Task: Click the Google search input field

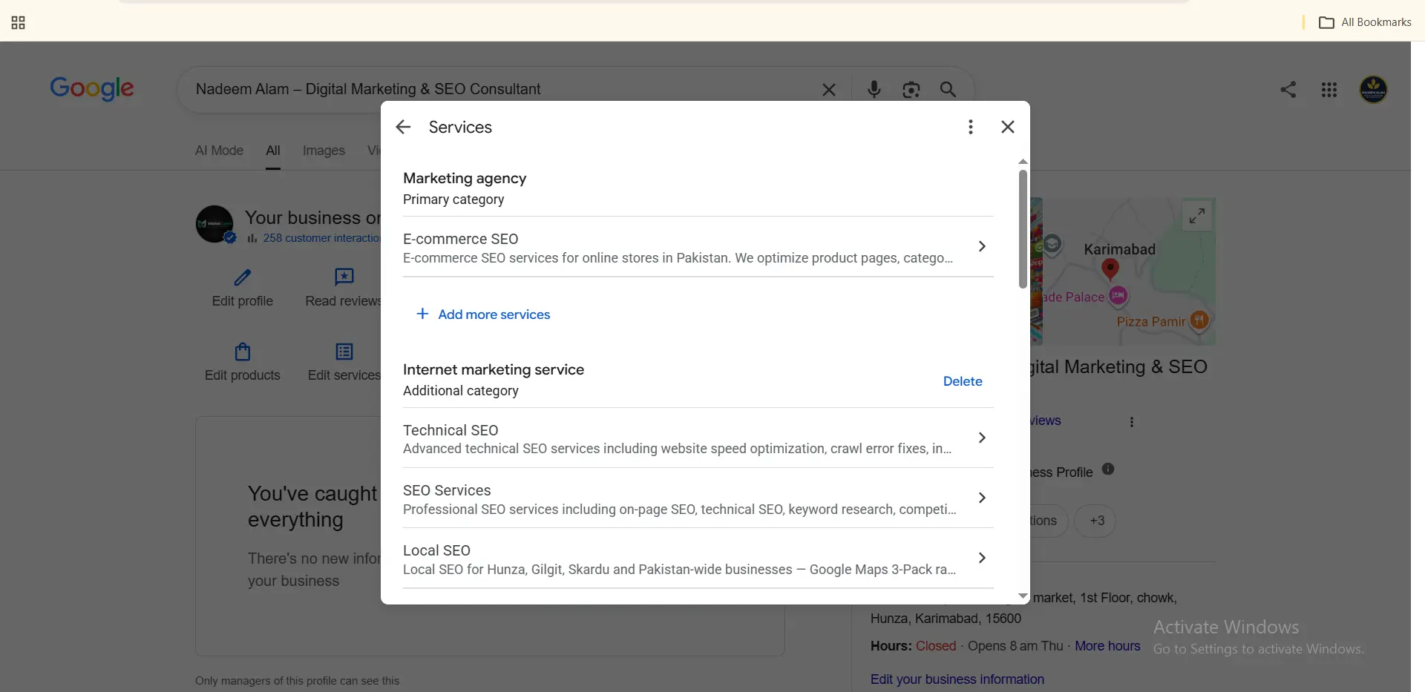Action: 505,90
